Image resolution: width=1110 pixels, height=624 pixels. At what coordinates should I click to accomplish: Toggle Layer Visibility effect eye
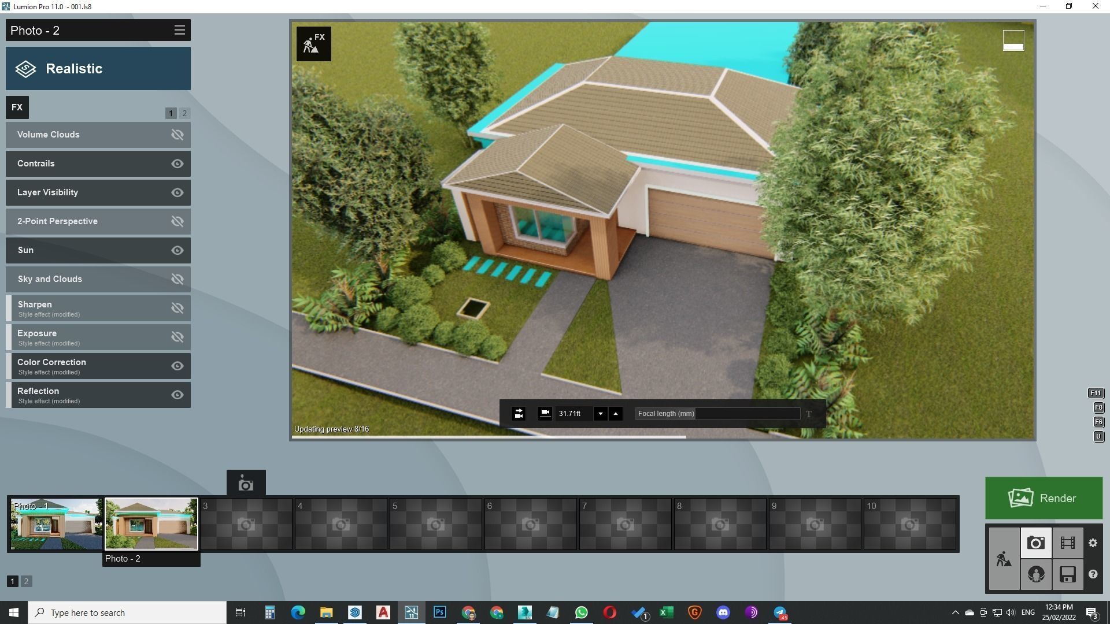(x=177, y=192)
